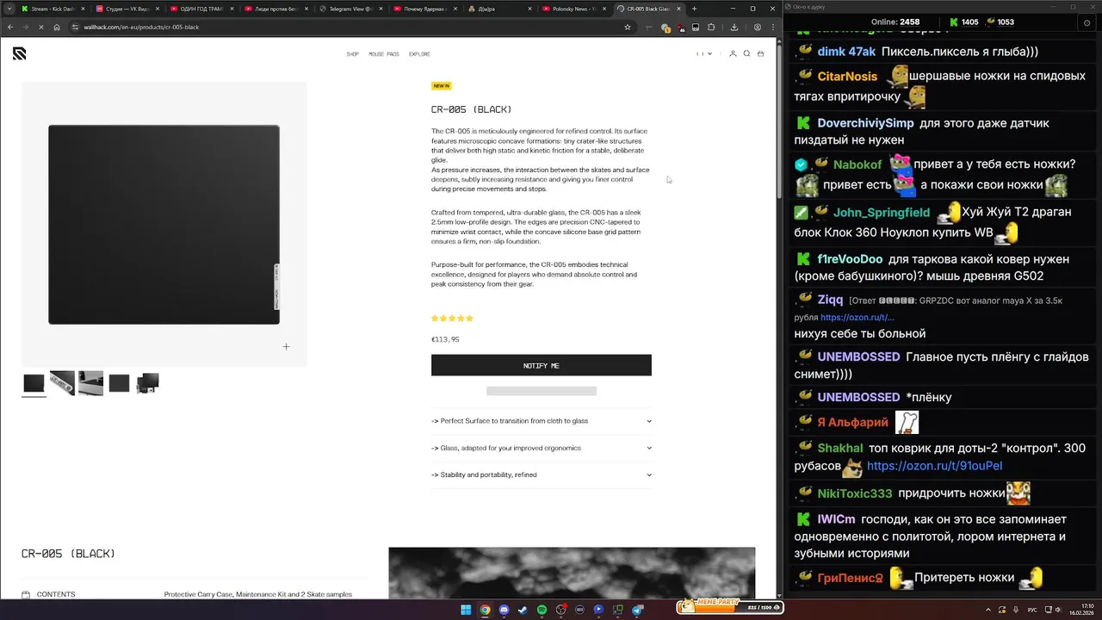Open the browser home page button

[x=57, y=27]
